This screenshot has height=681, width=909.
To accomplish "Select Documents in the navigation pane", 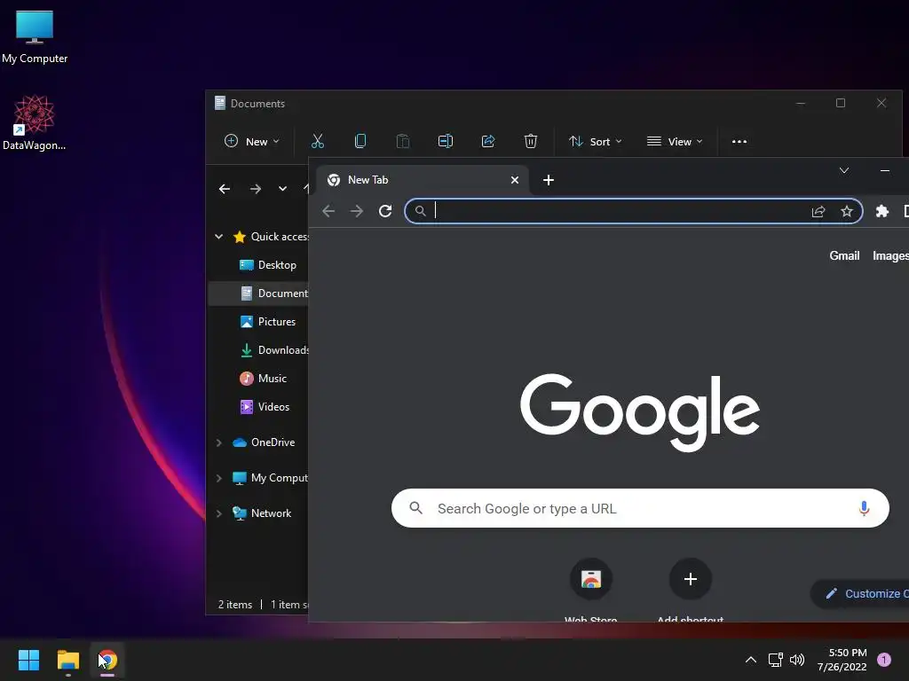I will coord(258,293).
